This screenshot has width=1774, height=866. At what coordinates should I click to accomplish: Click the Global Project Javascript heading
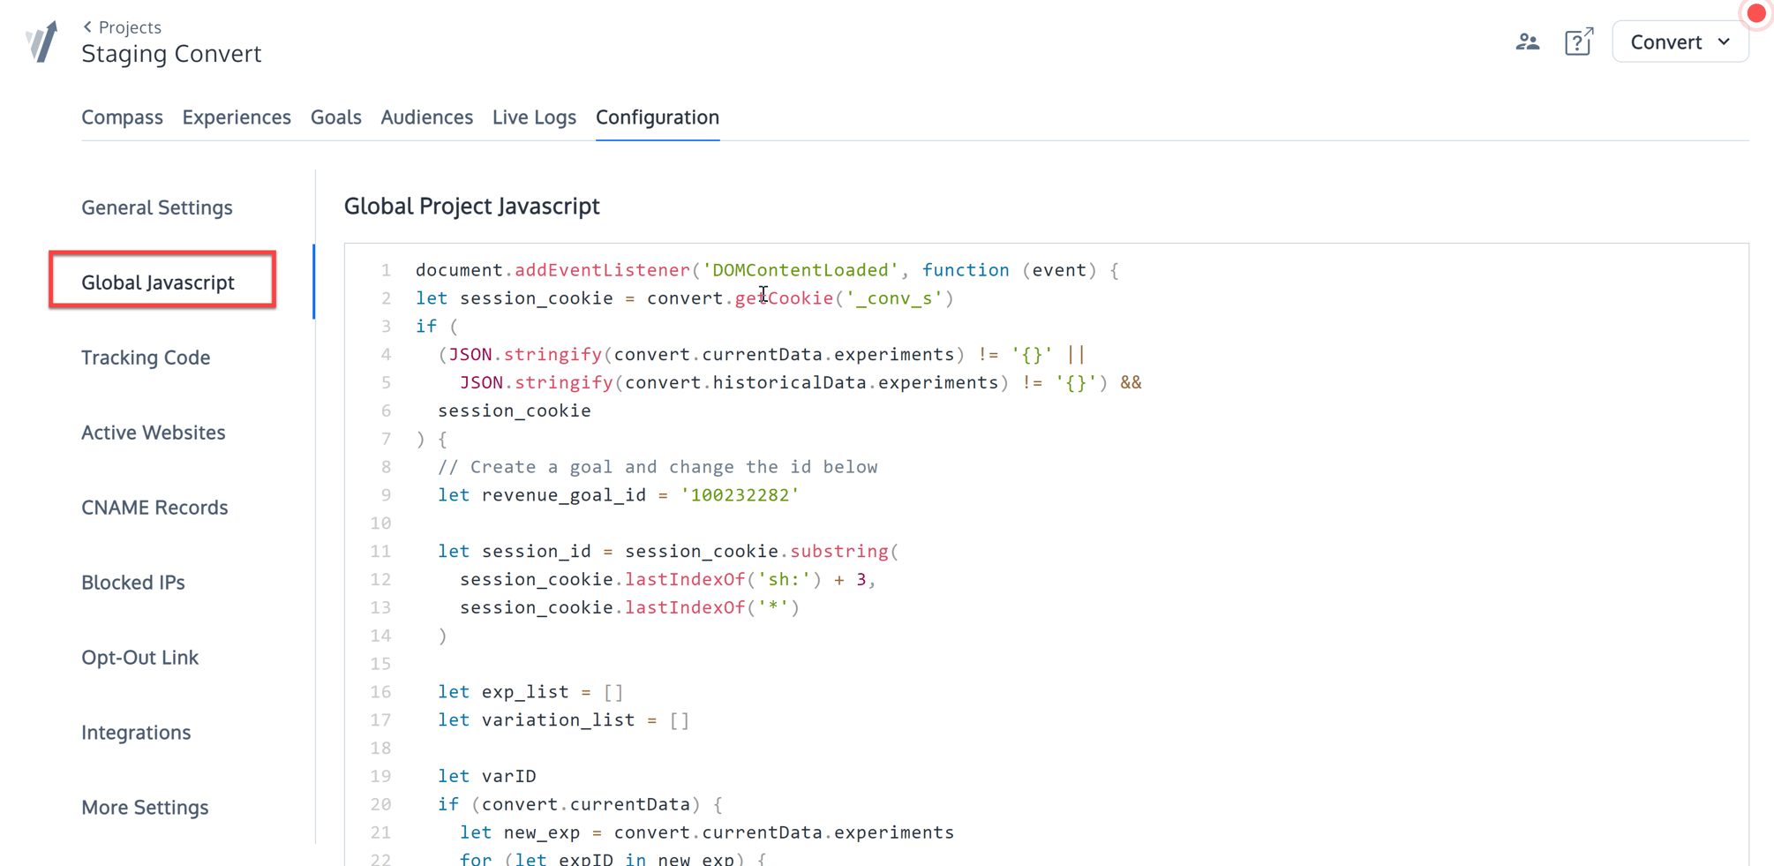click(x=472, y=206)
